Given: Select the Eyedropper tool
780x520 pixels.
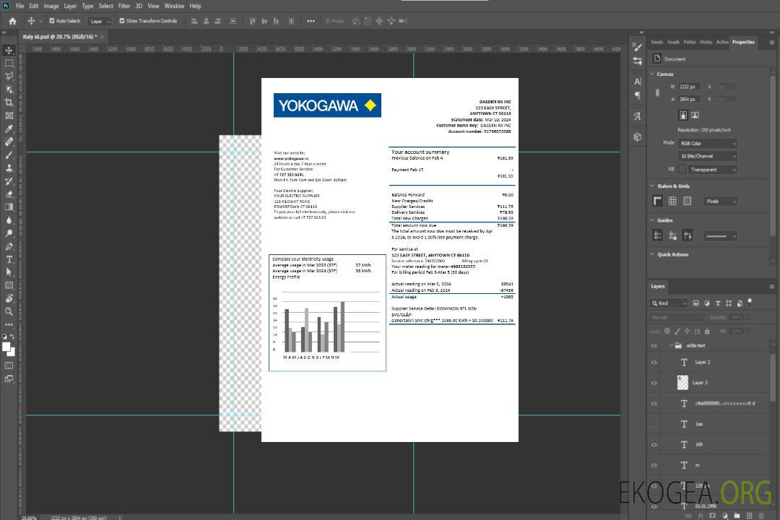Looking at the screenshot, I should click(x=9, y=129).
